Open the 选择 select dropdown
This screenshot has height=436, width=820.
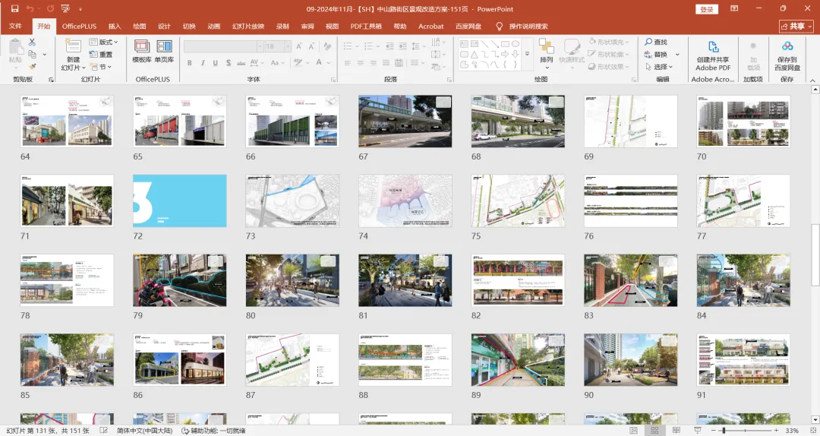coord(659,67)
